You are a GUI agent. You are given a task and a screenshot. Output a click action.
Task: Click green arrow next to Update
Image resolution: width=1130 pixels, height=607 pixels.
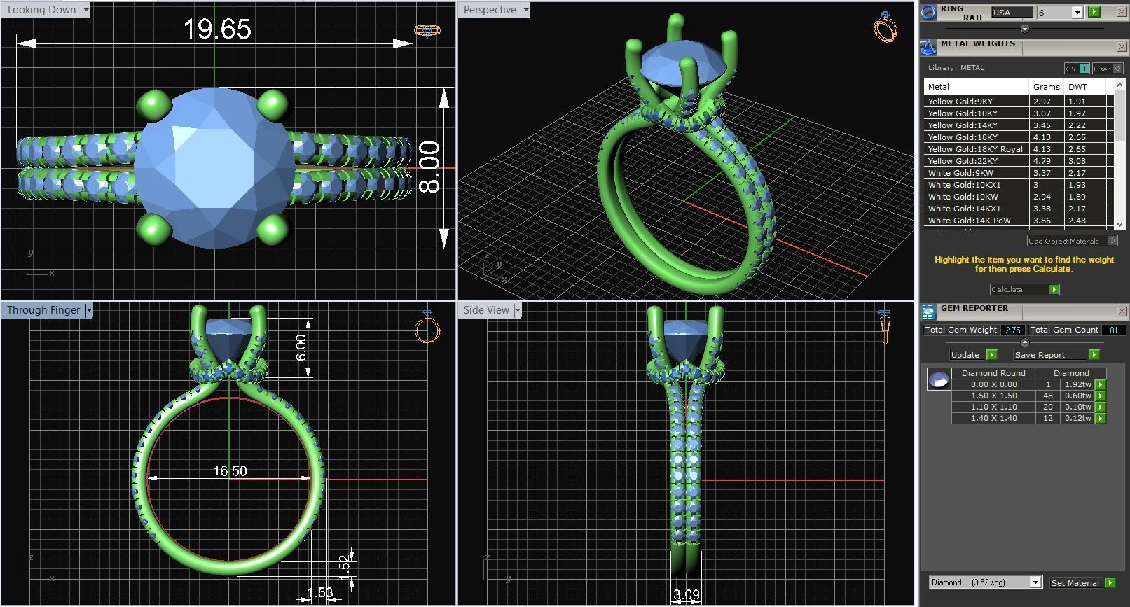coord(991,355)
